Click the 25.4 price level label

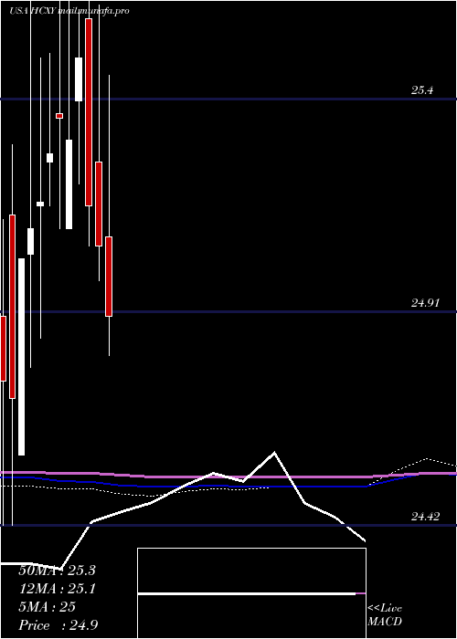(x=422, y=90)
